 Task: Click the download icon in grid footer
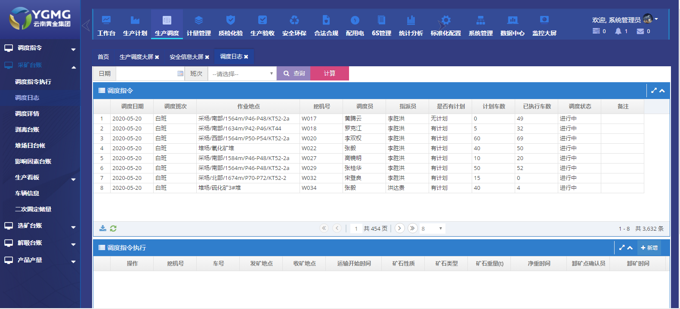coord(103,229)
